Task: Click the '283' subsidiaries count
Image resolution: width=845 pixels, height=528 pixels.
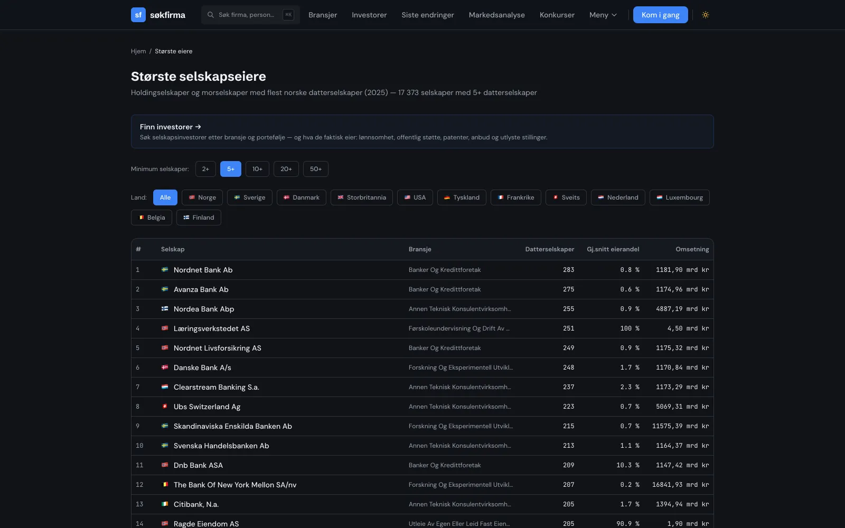Action: click(568, 270)
